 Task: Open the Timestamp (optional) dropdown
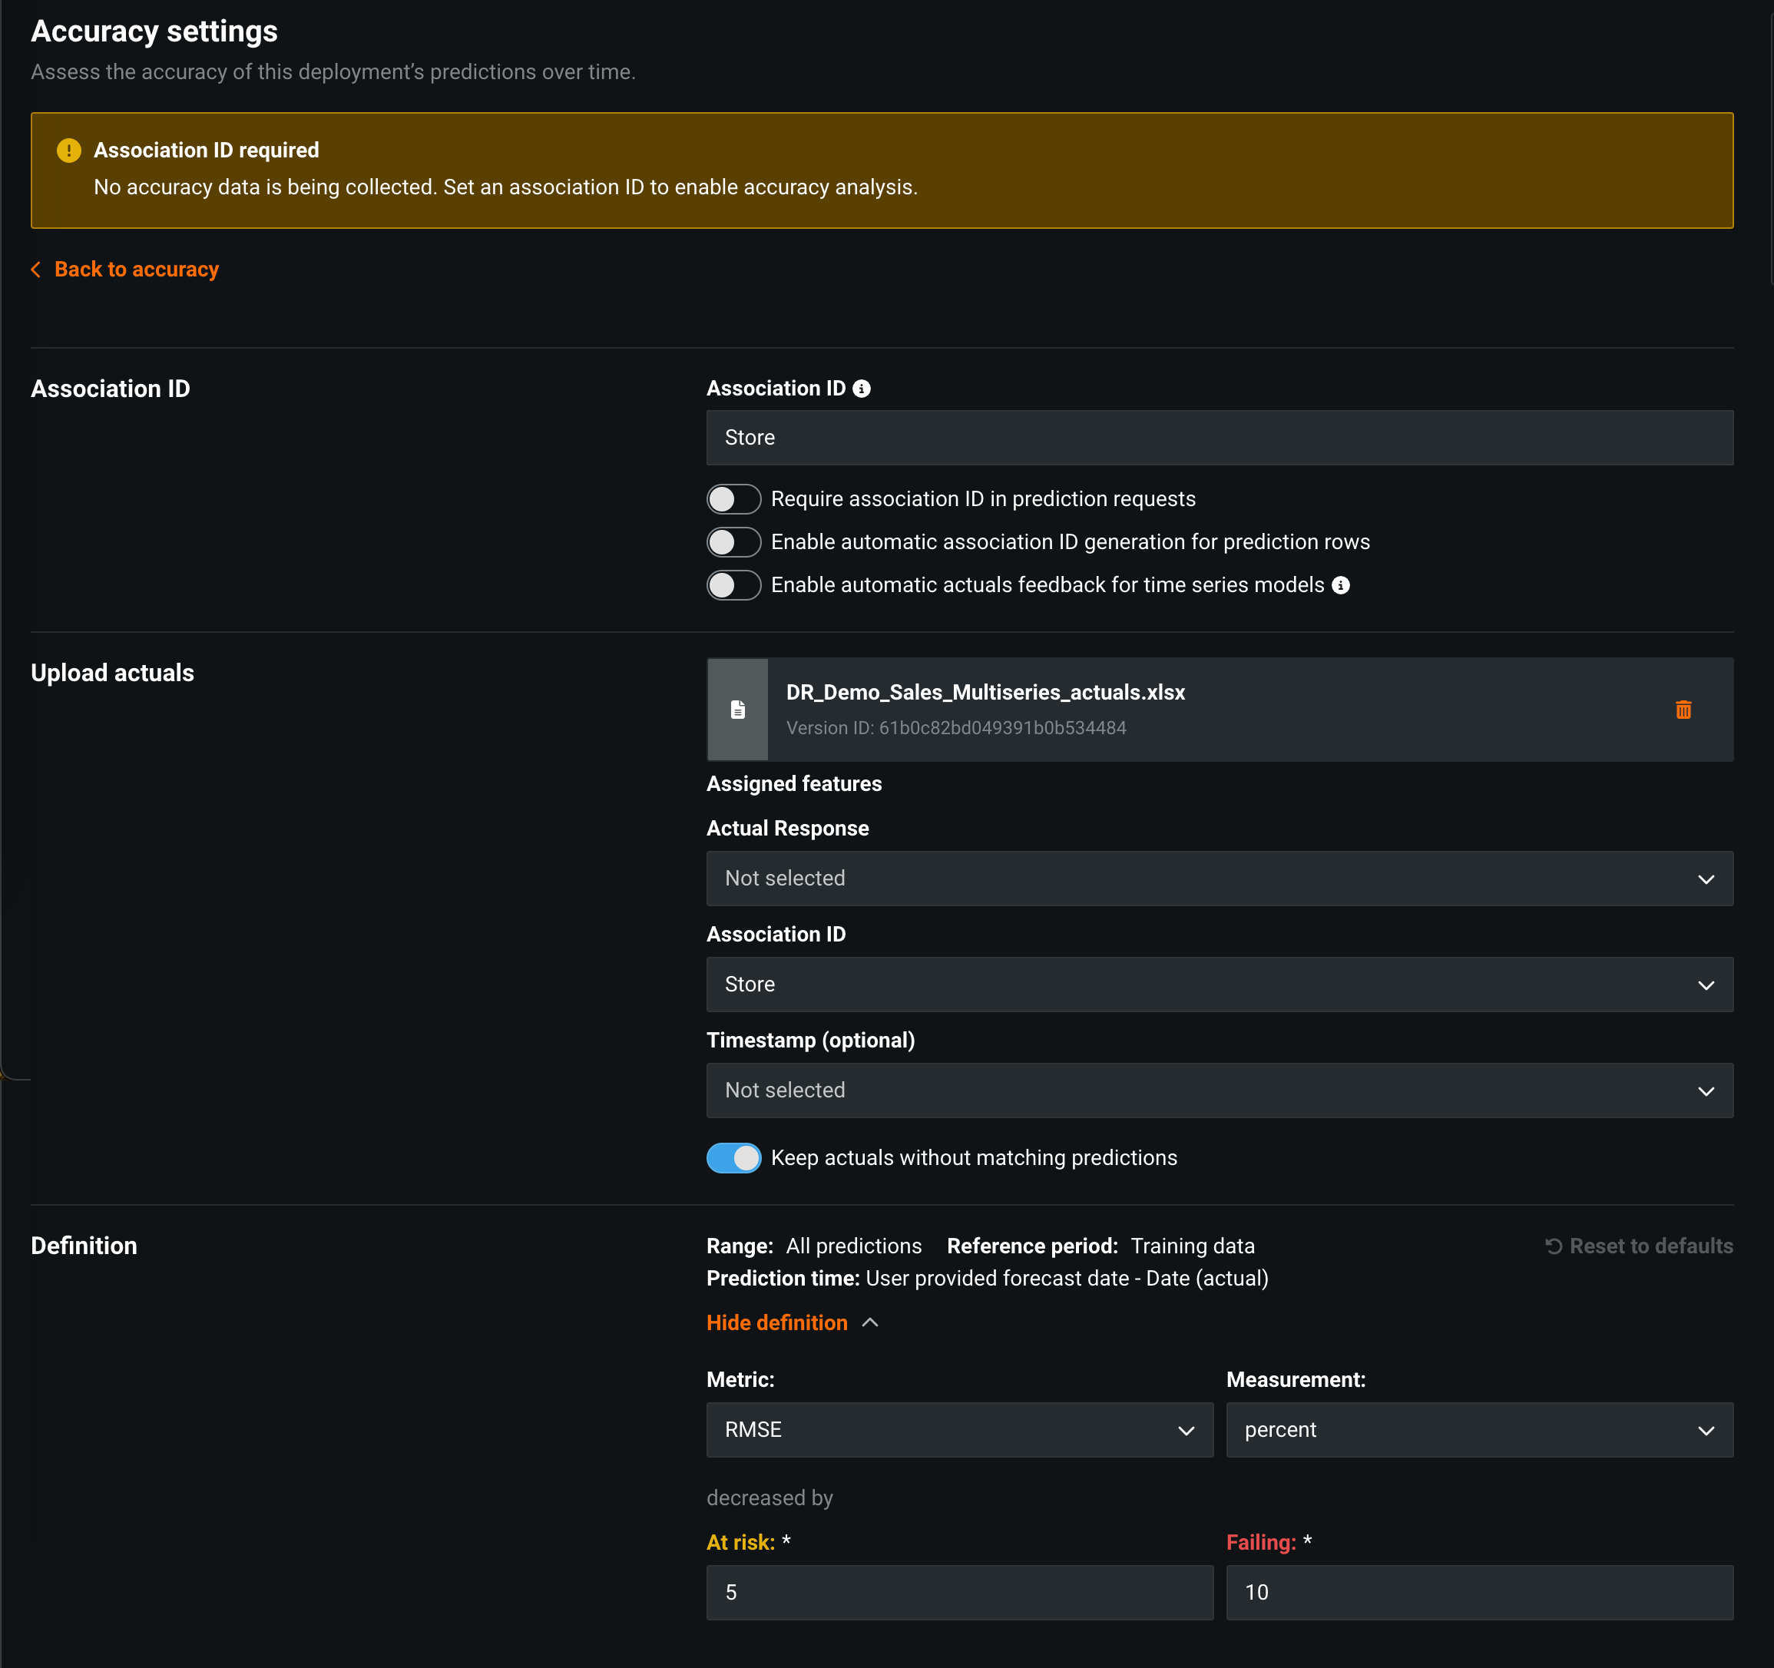1219,1090
